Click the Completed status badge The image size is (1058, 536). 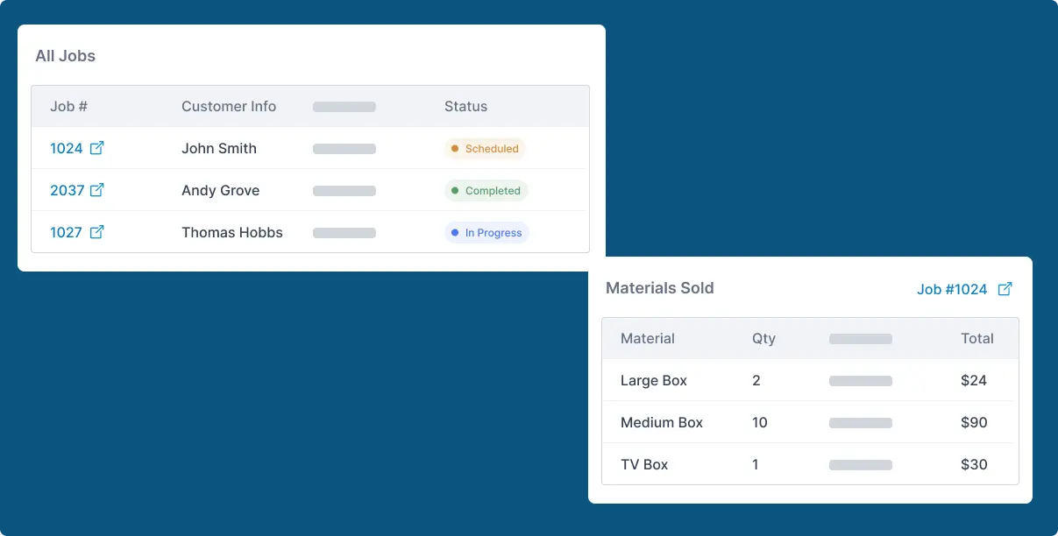tap(486, 191)
